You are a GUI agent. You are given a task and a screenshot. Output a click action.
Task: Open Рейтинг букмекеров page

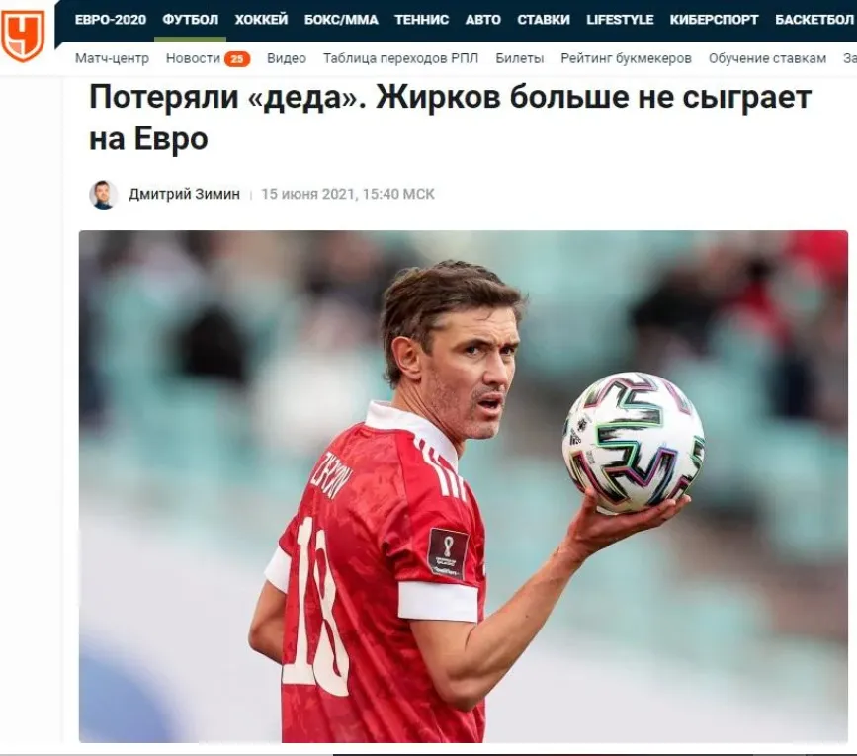(626, 58)
